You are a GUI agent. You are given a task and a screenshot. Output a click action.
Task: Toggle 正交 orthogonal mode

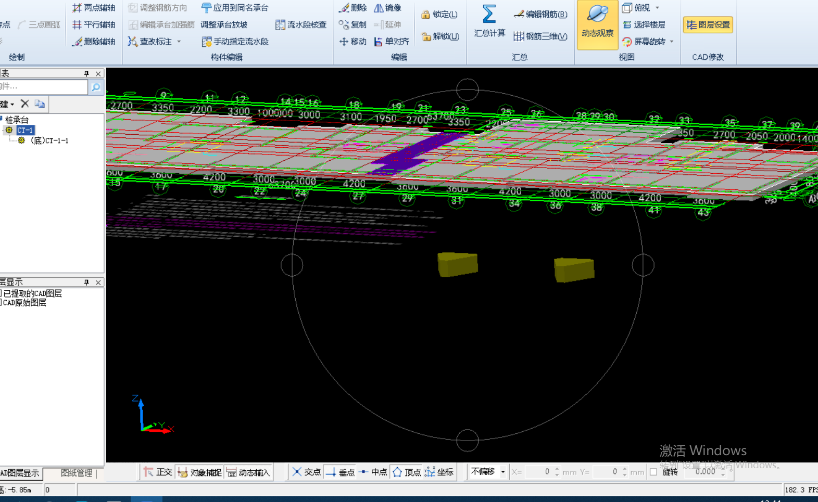pos(158,472)
